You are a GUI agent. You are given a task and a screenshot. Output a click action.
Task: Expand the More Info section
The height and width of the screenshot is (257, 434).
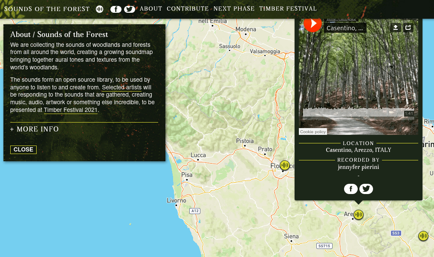pos(35,129)
